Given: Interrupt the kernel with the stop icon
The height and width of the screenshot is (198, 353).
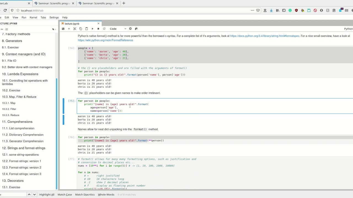Looking at the screenshot, I should click(x=98, y=29).
